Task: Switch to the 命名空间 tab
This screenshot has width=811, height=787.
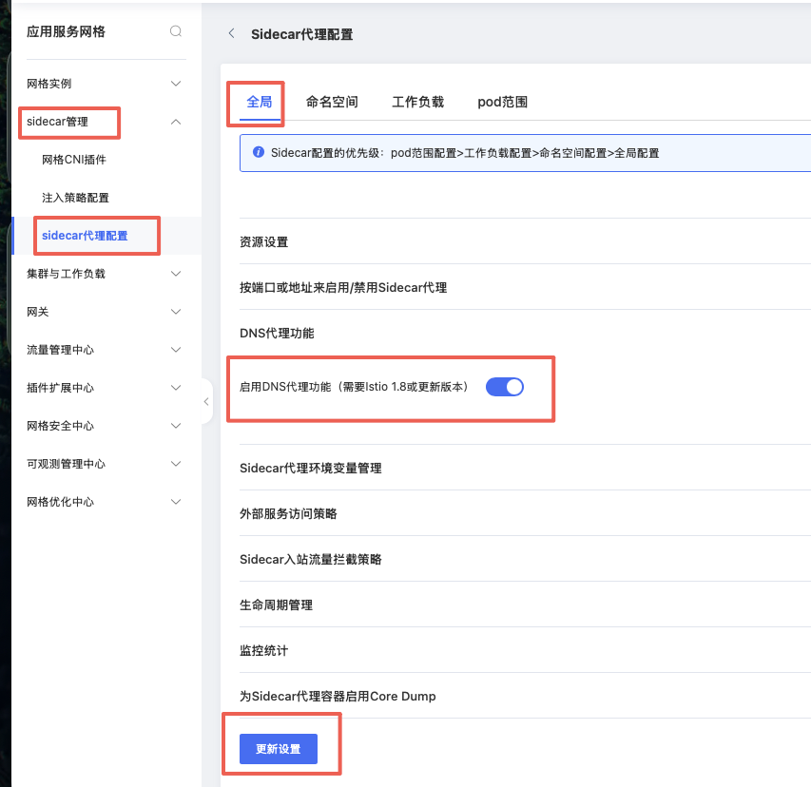Action: 332,102
